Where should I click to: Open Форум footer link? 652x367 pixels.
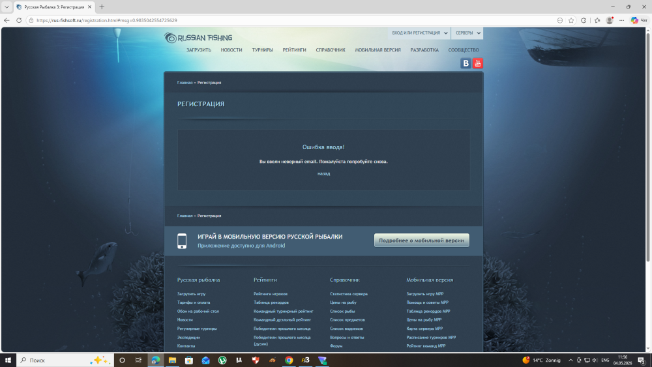336,345
